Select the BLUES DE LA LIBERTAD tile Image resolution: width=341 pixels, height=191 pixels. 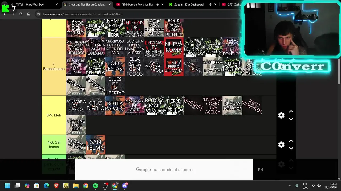tap(115, 86)
